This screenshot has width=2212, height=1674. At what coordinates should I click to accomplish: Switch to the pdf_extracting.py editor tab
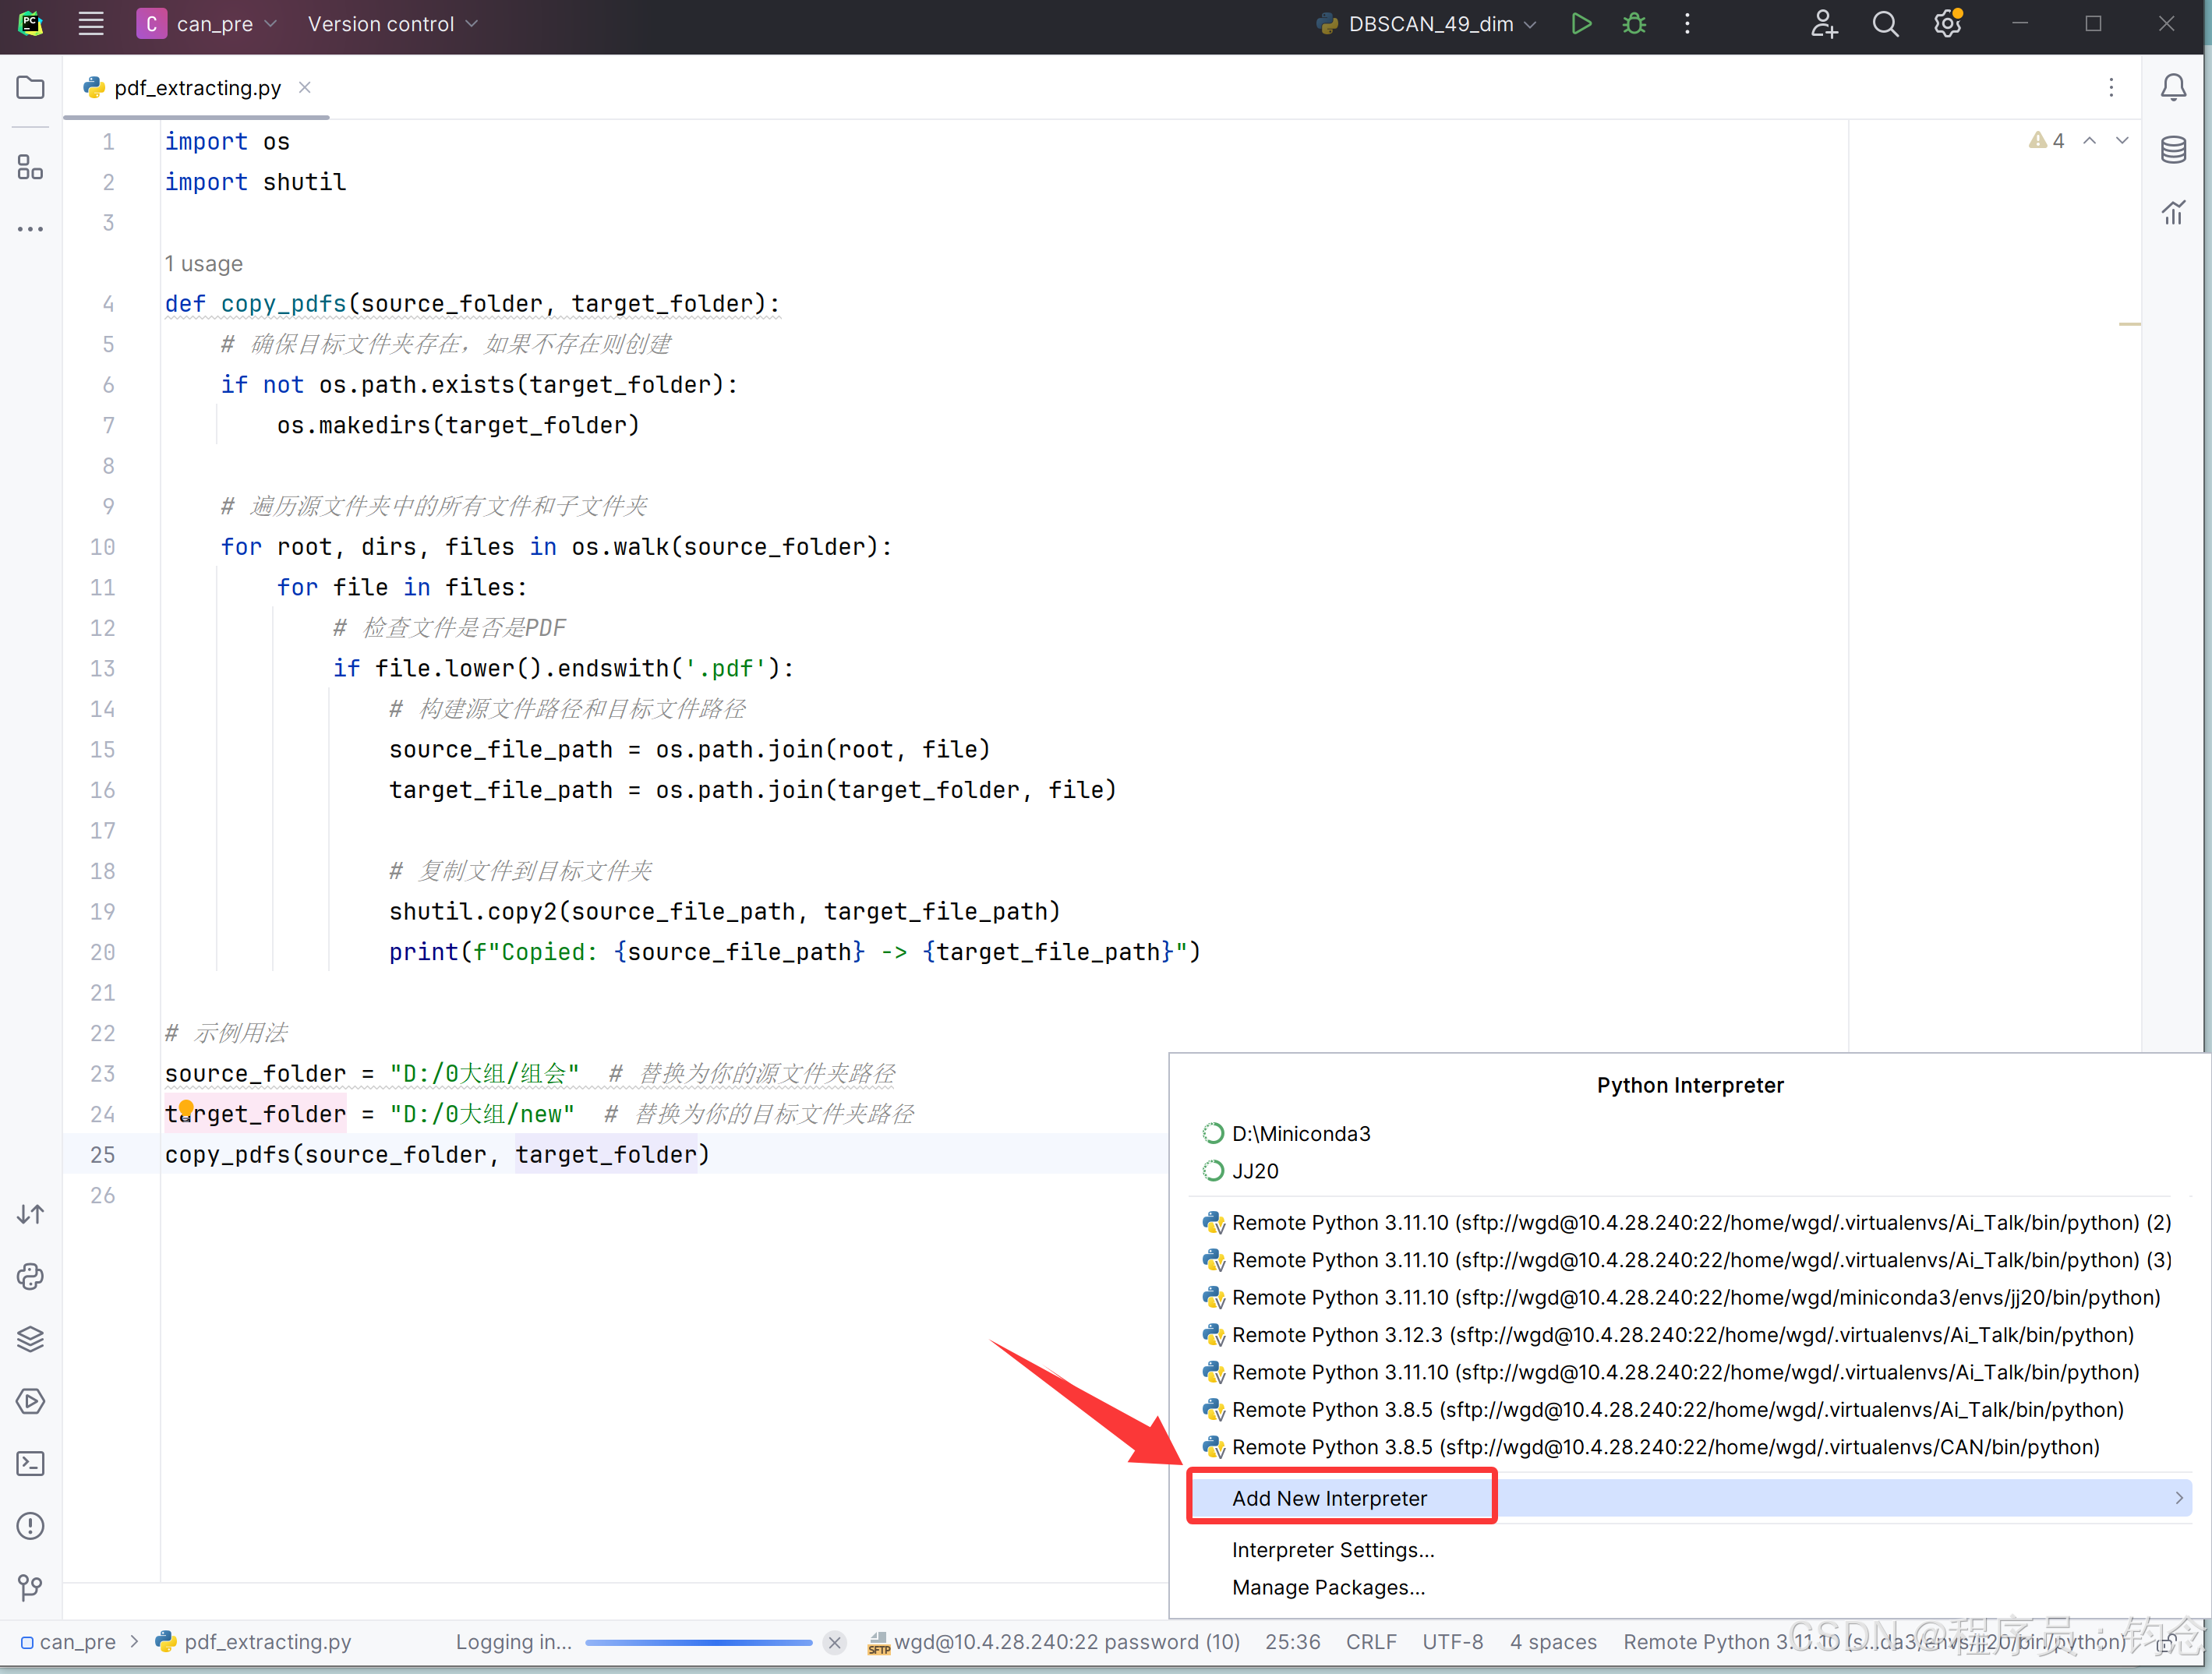tap(196, 87)
